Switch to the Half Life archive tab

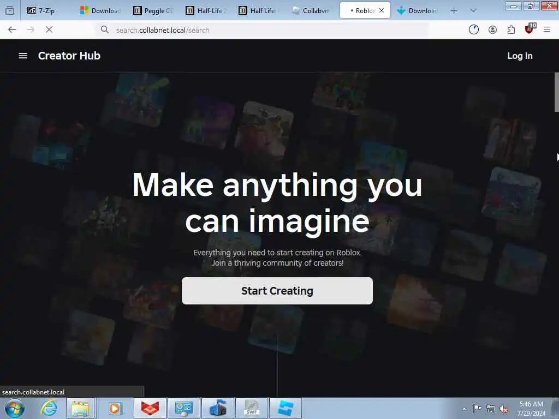[x=259, y=11]
